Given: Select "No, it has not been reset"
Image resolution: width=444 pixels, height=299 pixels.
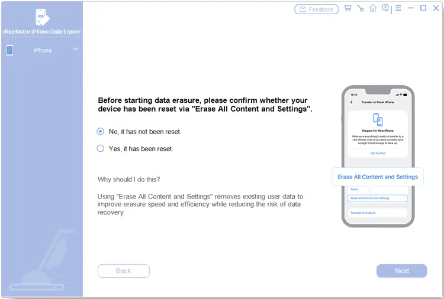Looking at the screenshot, I should coord(139,132).
